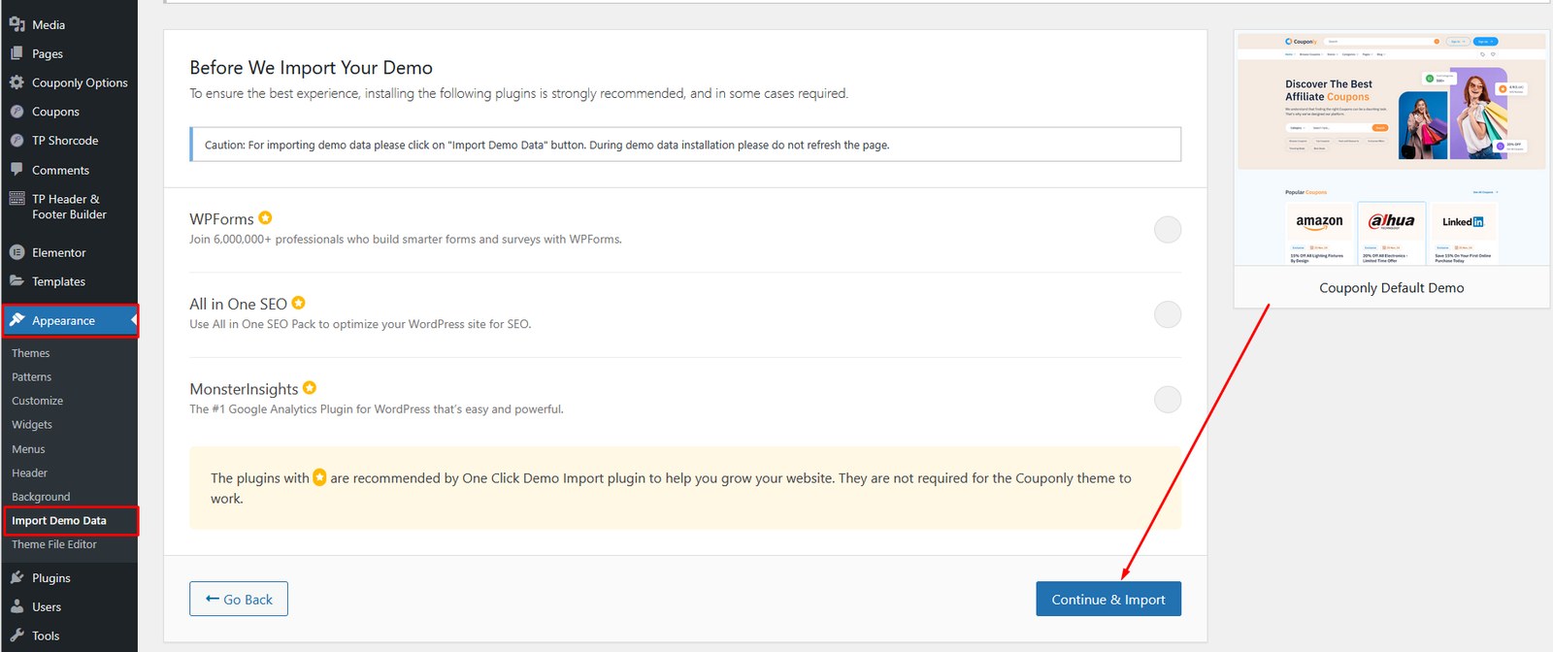Toggle the All in One SEO plugin
The width and height of the screenshot is (1553, 652).
click(x=1167, y=314)
